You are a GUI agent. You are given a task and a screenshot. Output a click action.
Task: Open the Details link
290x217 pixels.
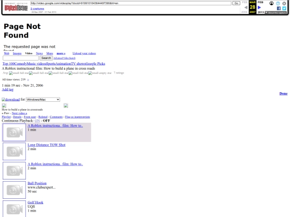pyautogui.click(x=17, y=117)
